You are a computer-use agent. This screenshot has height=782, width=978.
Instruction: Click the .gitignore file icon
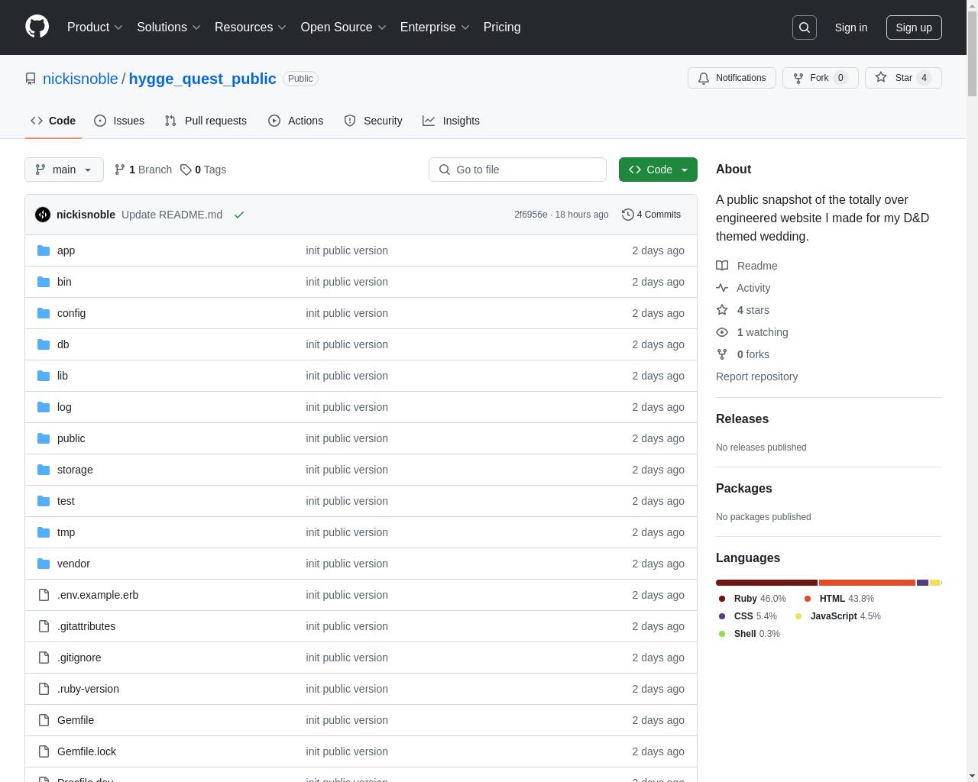(x=44, y=658)
